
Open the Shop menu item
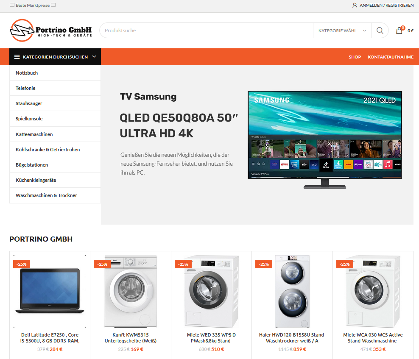pyautogui.click(x=355, y=57)
